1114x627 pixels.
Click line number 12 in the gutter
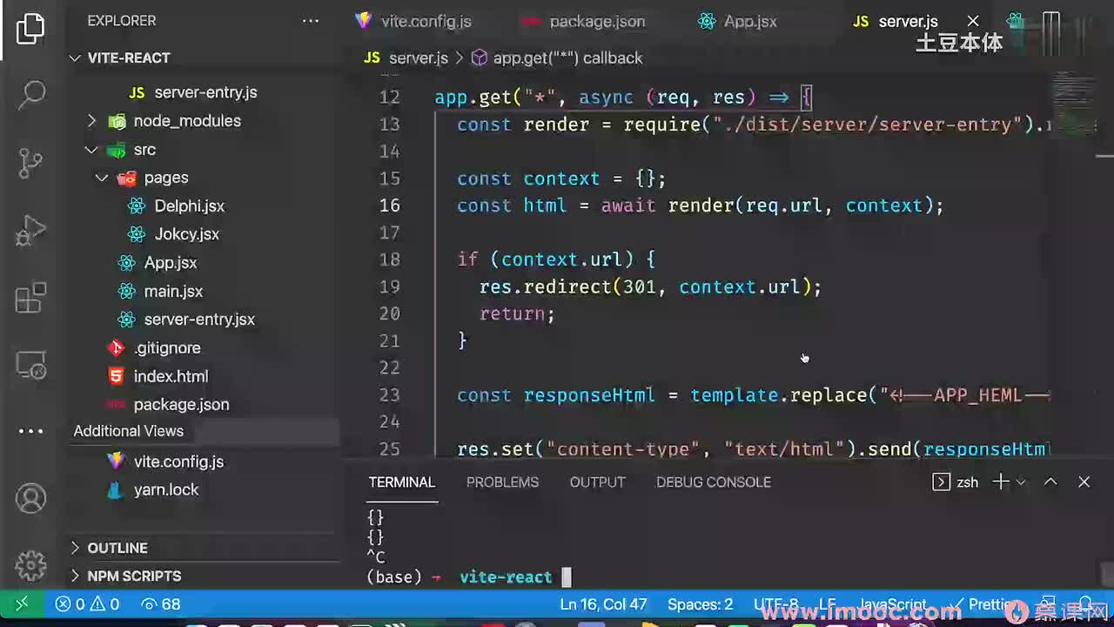(390, 98)
